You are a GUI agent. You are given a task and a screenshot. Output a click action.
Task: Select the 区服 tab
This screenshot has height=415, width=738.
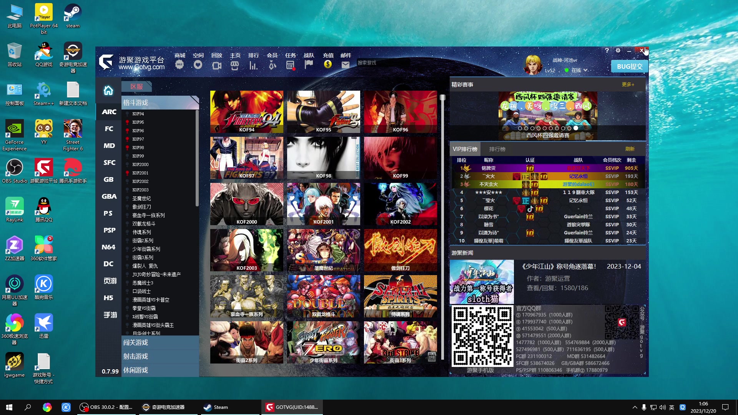pyautogui.click(x=136, y=87)
